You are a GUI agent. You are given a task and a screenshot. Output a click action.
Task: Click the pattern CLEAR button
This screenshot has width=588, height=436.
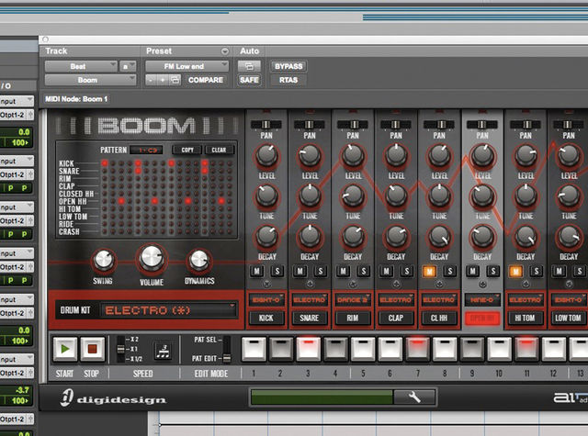coord(219,150)
